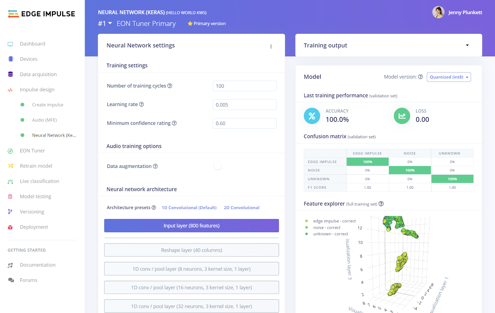This screenshot has width=495, height=313.
Task: Edit 1D conv layer with 16 neurons
Action: (192, 287)
